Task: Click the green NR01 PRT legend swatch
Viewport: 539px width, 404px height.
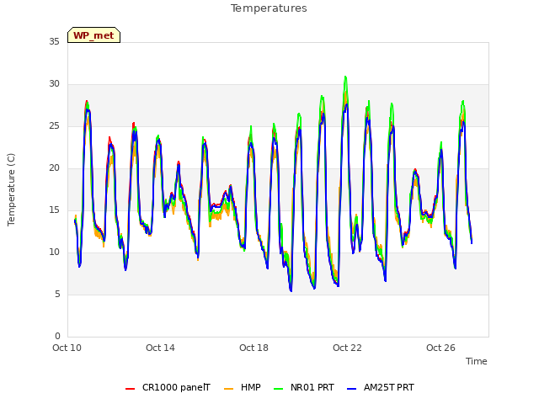Action: pyautogui.click(x=278, y=388)
